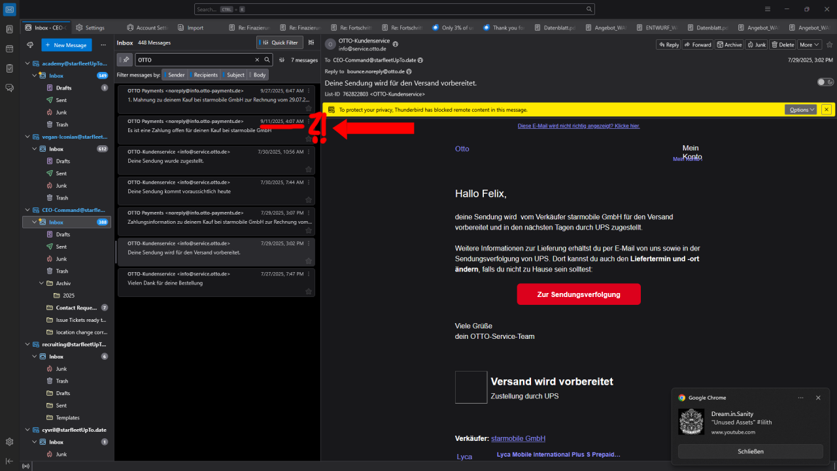Image resolution: width=837 pixels, height=471 pixels.
Task: Toggle the Body filter option
Action: (x=258, y=75)
